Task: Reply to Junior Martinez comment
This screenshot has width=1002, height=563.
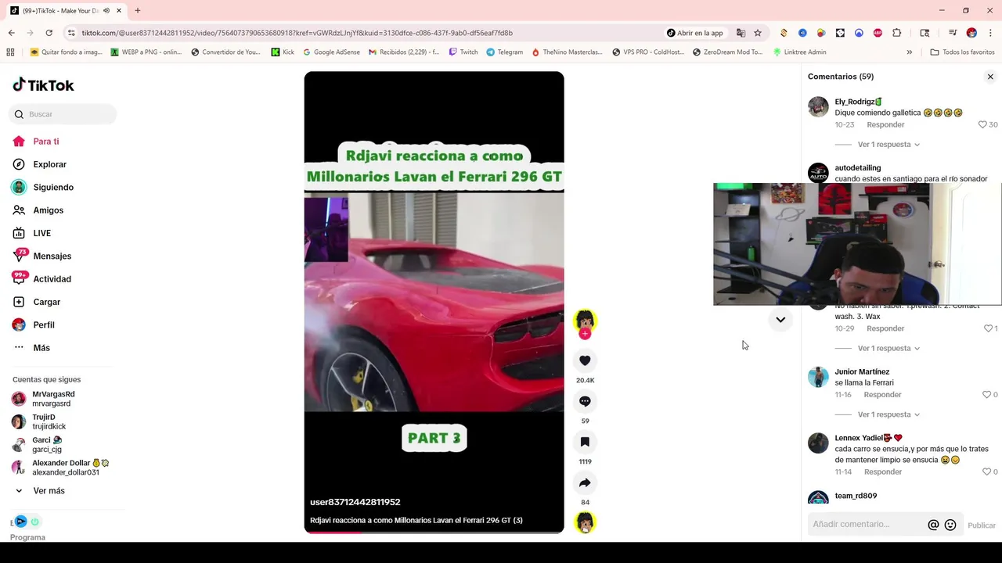Action: coord(883,395)
